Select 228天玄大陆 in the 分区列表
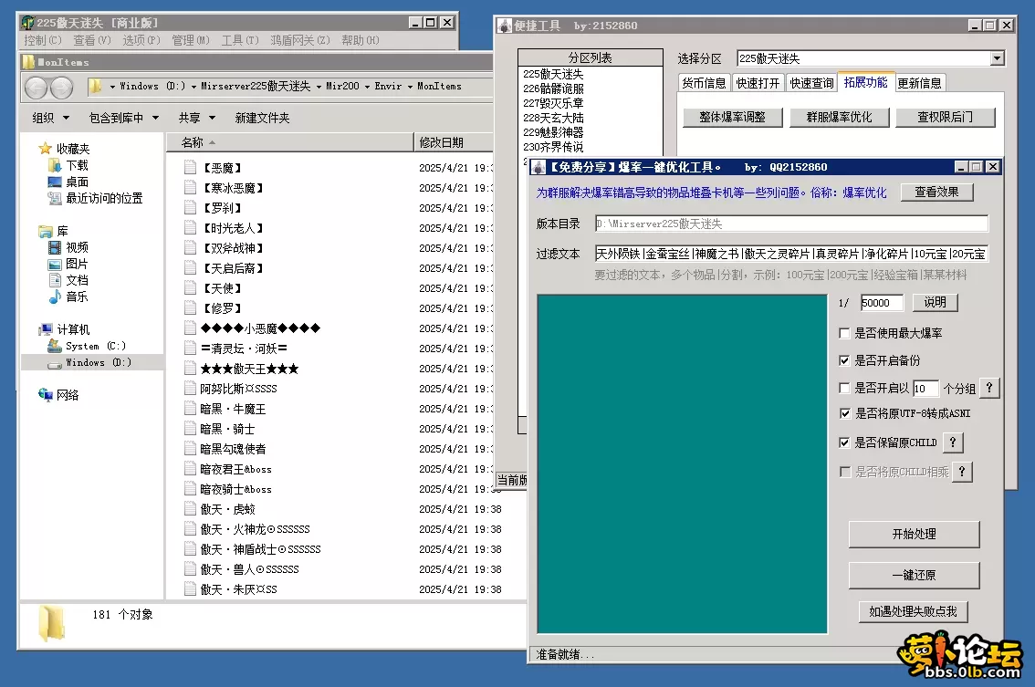 (x=553, y=118)
